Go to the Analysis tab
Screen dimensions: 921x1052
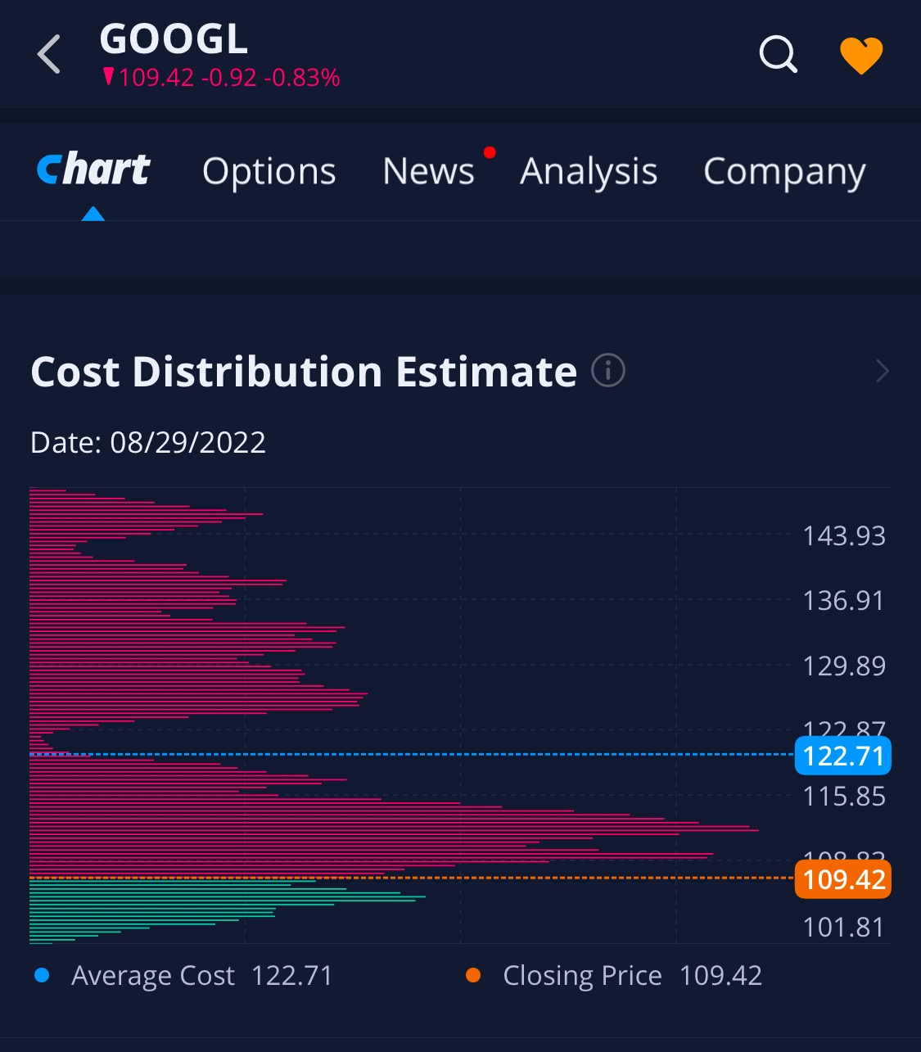(x=589, y=171)
